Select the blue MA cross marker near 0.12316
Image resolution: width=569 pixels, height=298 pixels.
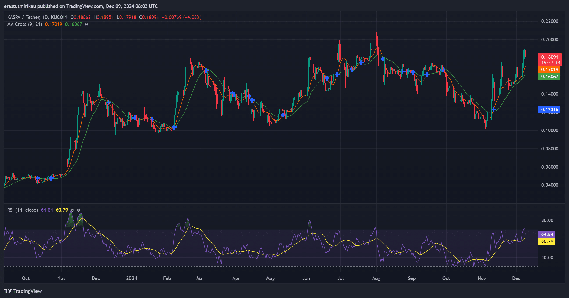493,109
